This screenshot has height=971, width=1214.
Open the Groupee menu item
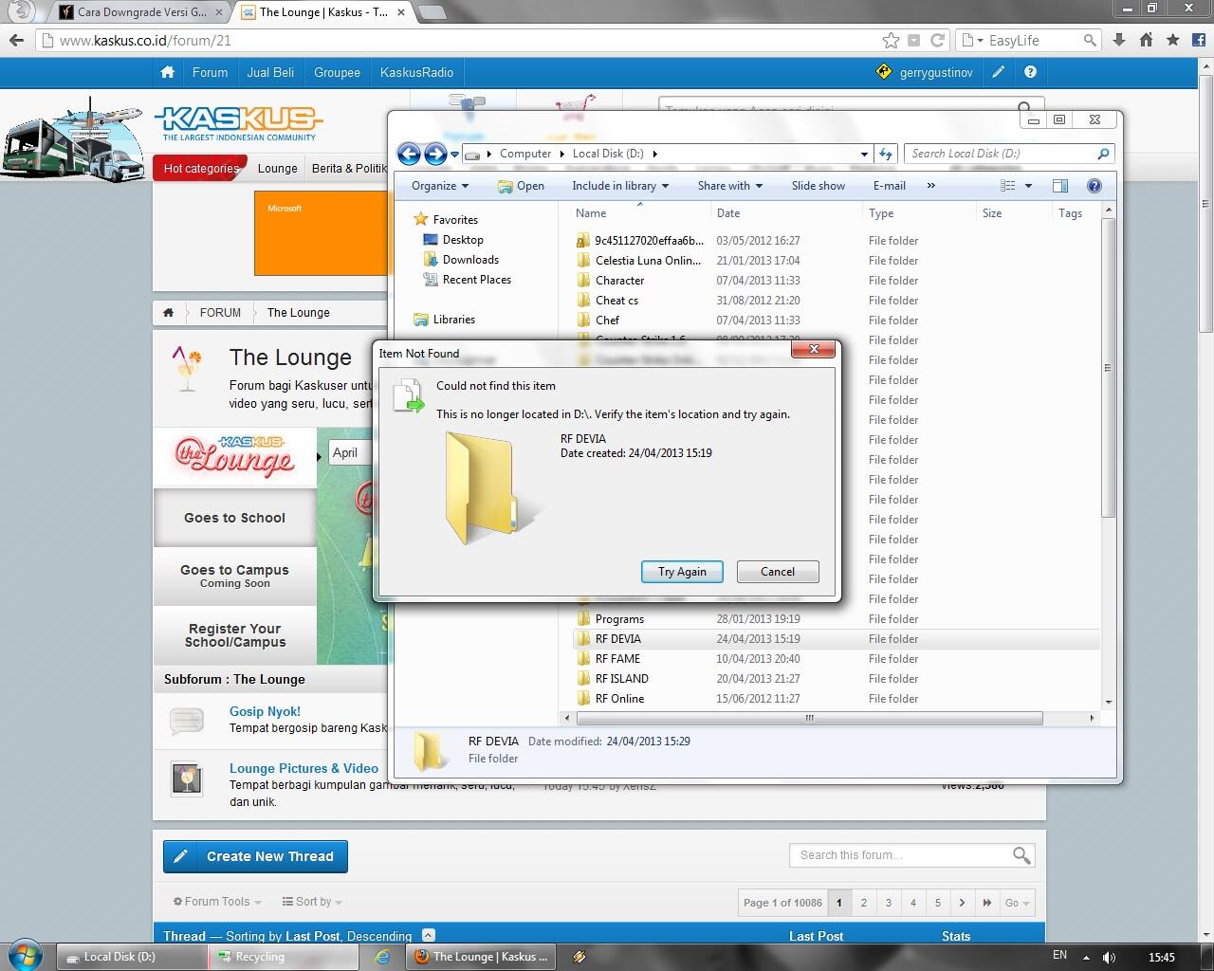pos(337,72)
